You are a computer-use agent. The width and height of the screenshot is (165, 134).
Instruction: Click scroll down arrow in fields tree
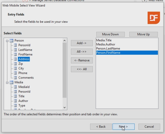[65, 108]
